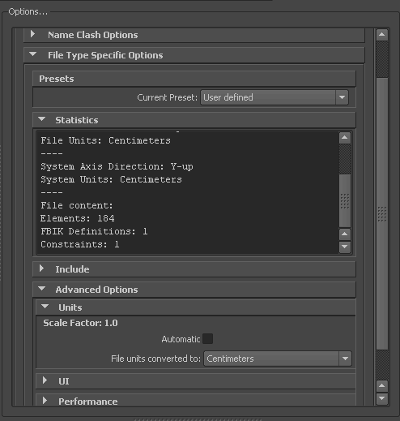Image resolution: width=400 pixels, height=421 pixels.
Task: Click the Presets header bar
Action: 194,79
